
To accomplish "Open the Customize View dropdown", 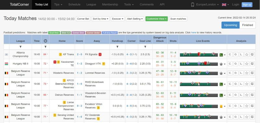I will click(157, 19).
